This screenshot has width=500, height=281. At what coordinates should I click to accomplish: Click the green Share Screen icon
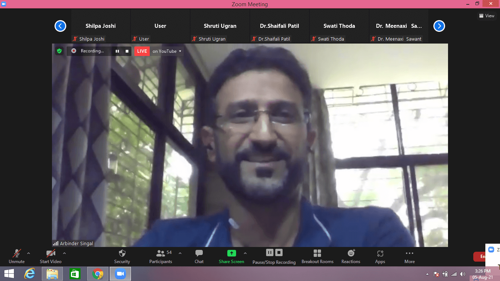click(x=231, y=253)
